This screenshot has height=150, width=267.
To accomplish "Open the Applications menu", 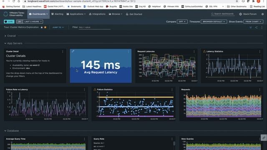I will click(76, 14).
